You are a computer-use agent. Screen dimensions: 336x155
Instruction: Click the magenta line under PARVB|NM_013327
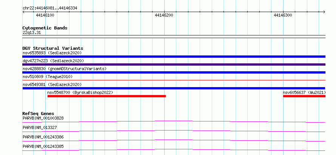click(174, 131)
